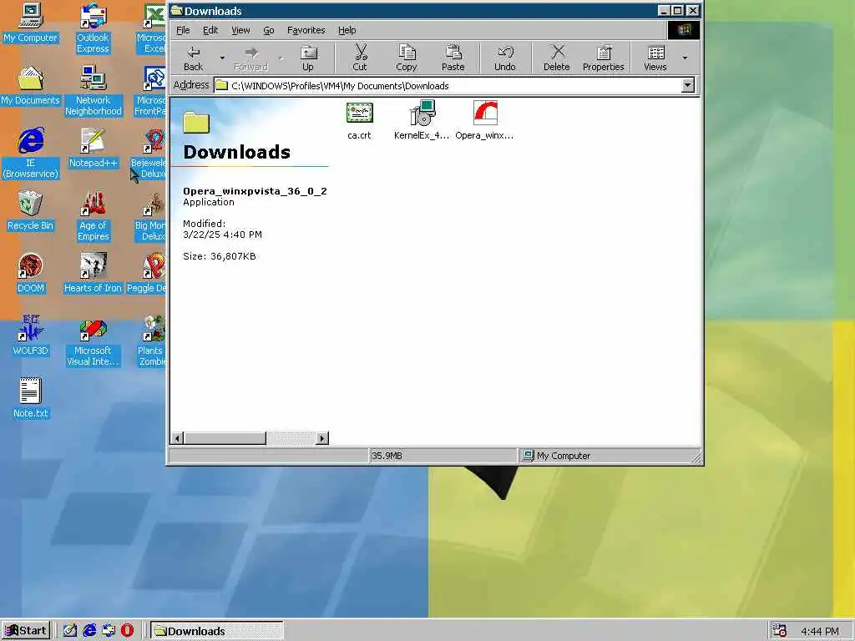Select the WOLF3D desktop shortcut
The height and width of the screenshot is (641, 855).
(31, 336)
